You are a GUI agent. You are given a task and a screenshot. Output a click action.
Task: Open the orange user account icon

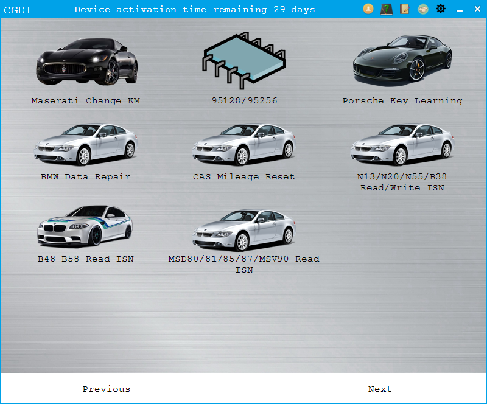(368, 9)
